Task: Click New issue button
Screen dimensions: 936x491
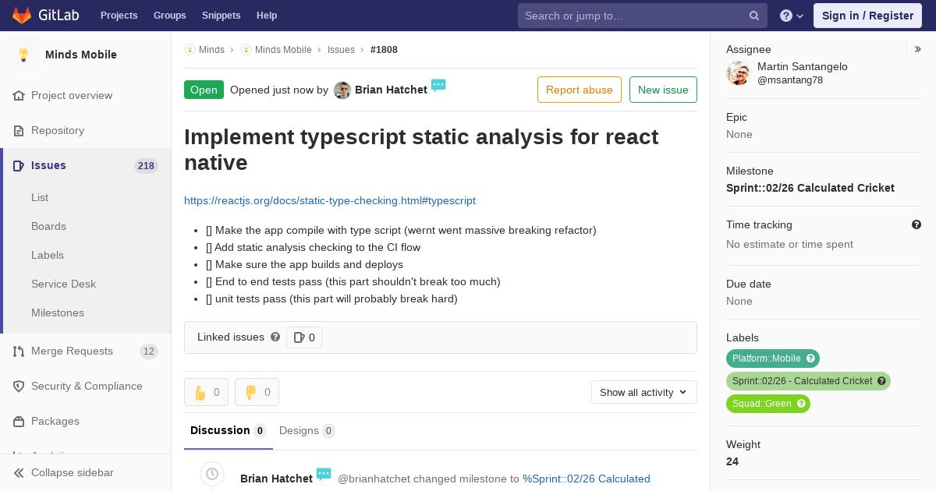Action: 663,90
